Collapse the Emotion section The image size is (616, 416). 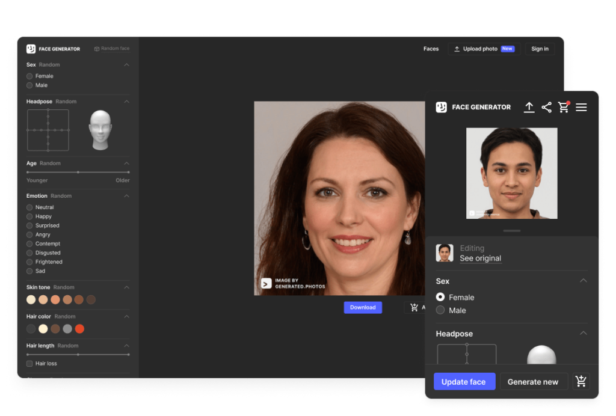126,196
